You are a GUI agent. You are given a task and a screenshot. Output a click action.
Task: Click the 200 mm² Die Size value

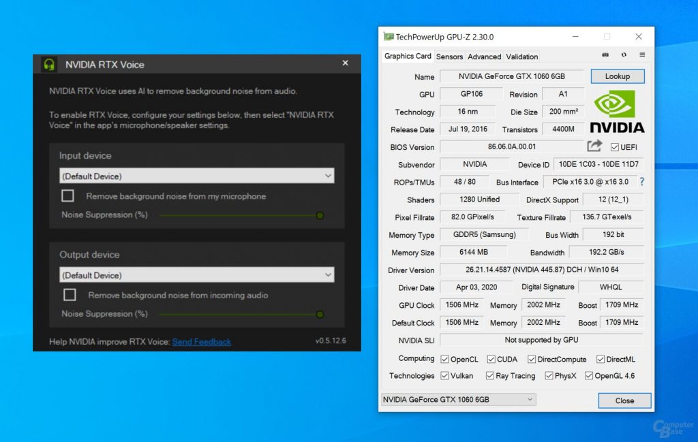coord(563,111)
